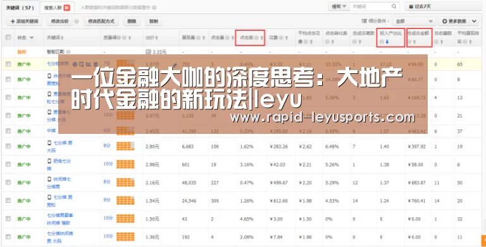Viewport: 486px width, 247px height.
Task: Check the row with bid 2.80元
Action: 8,146
